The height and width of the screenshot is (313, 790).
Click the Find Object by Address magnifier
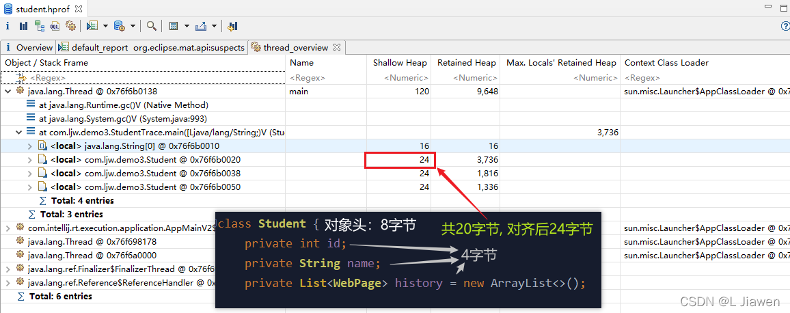click(x=151, y=26)
